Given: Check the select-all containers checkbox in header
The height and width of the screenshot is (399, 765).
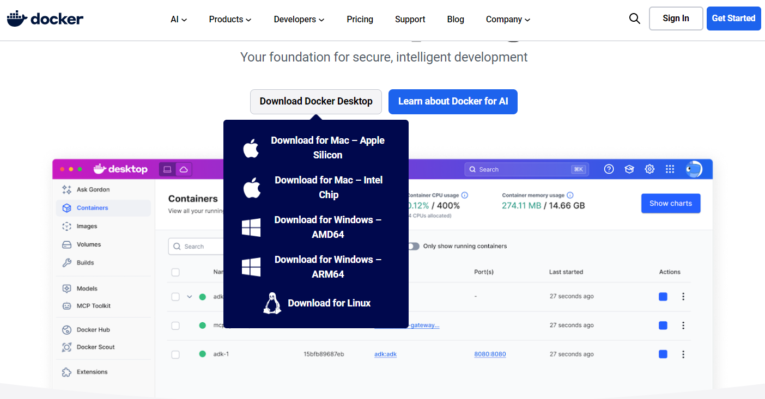Looking at the screenshot, I should coord(175,272).
